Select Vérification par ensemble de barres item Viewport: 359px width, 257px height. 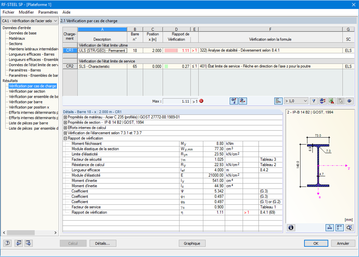tap(33, 97)
